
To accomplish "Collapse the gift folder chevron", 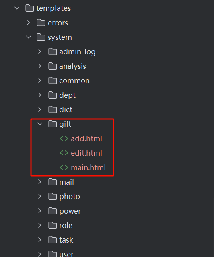I will pos(40,124).
